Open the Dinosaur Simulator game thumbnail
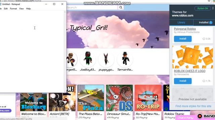The height and width of the screenshot is (120, 215). click(x=120, y=98)
